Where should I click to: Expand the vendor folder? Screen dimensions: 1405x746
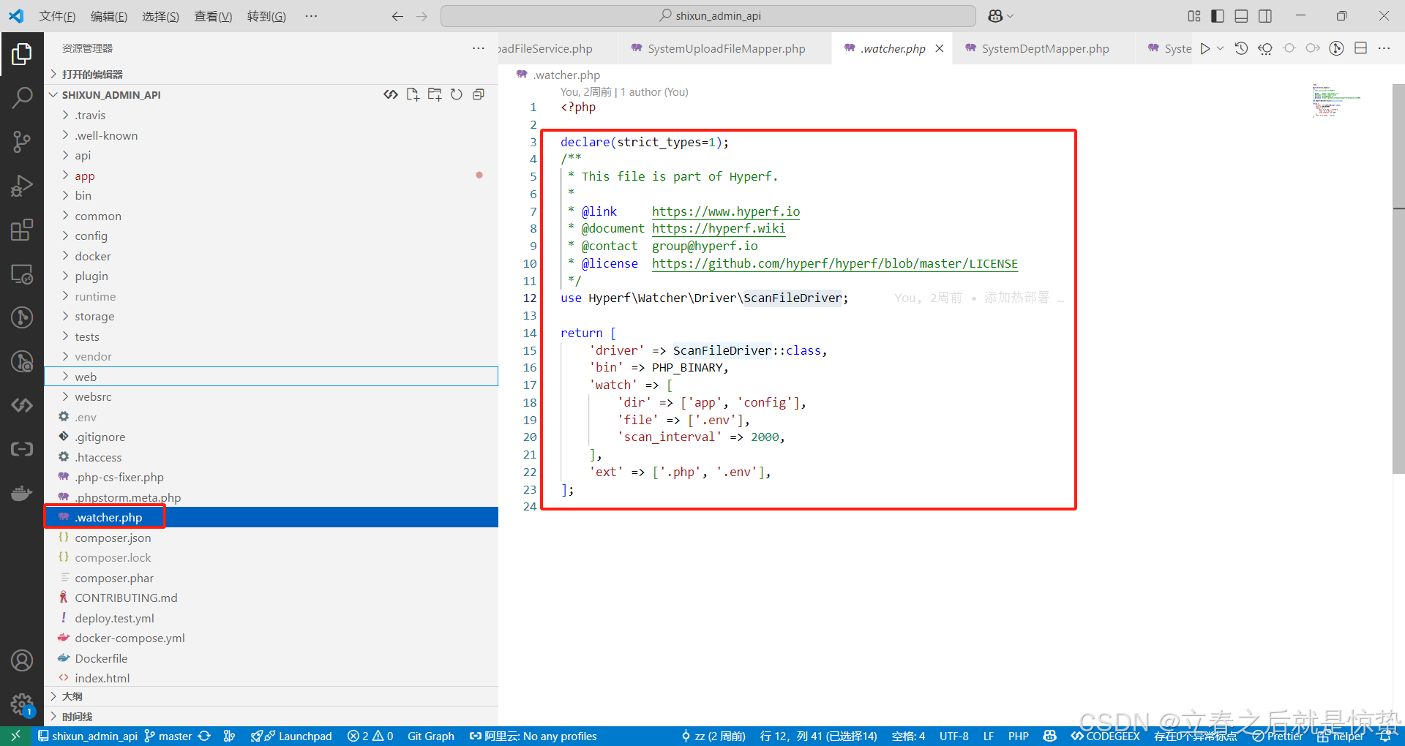pyautogui.click(x=92, y=356)
